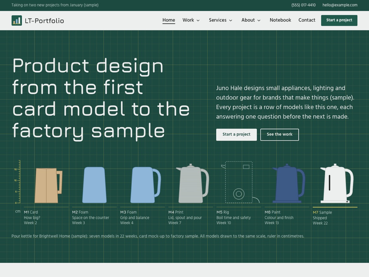Viewport: 369px width, 277px height.
Task: Click the 'Week 3' text
Action: click(78, 223)
